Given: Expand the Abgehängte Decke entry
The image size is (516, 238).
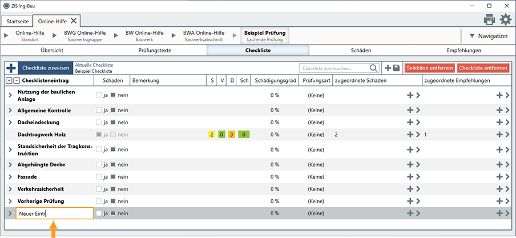Looking at the screenshot, I should pyautogui.click(x=10, y=165).
